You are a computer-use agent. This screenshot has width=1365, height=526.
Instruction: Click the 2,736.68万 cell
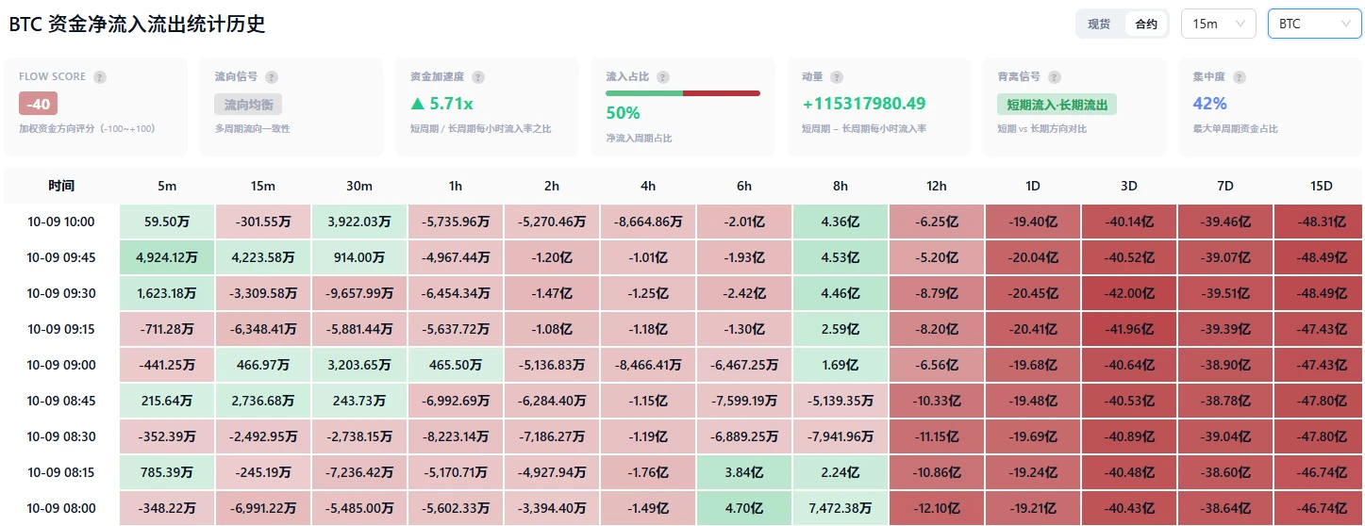tap(262, 401)
